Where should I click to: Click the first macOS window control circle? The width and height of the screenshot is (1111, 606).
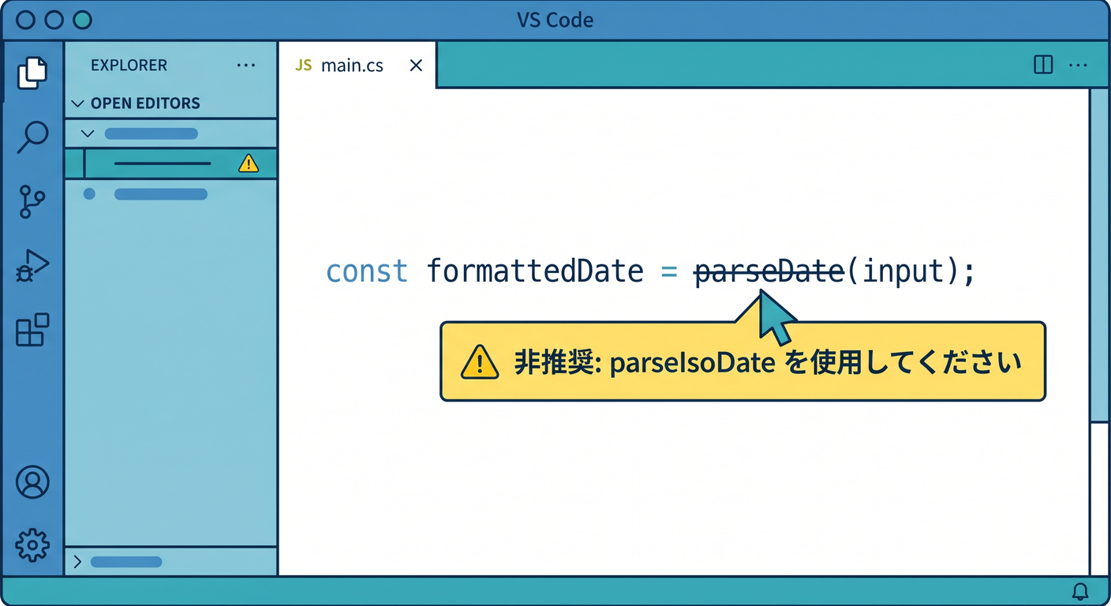(x=25, y=20)
